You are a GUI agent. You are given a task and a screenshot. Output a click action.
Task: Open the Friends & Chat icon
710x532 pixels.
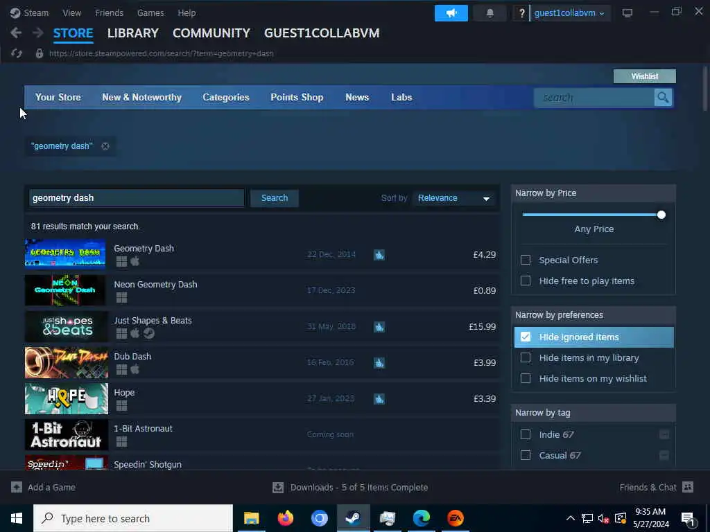pos(688,487)
